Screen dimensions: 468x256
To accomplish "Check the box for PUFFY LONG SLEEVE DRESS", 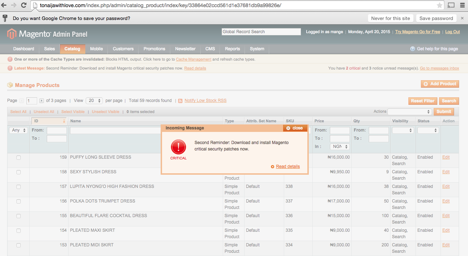I will point(19,158).
